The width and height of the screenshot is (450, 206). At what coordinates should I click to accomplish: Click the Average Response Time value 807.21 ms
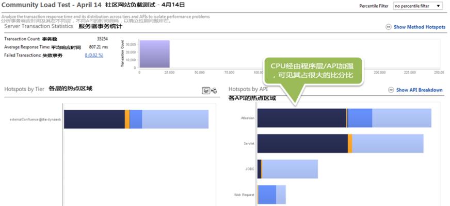(99, 47)
